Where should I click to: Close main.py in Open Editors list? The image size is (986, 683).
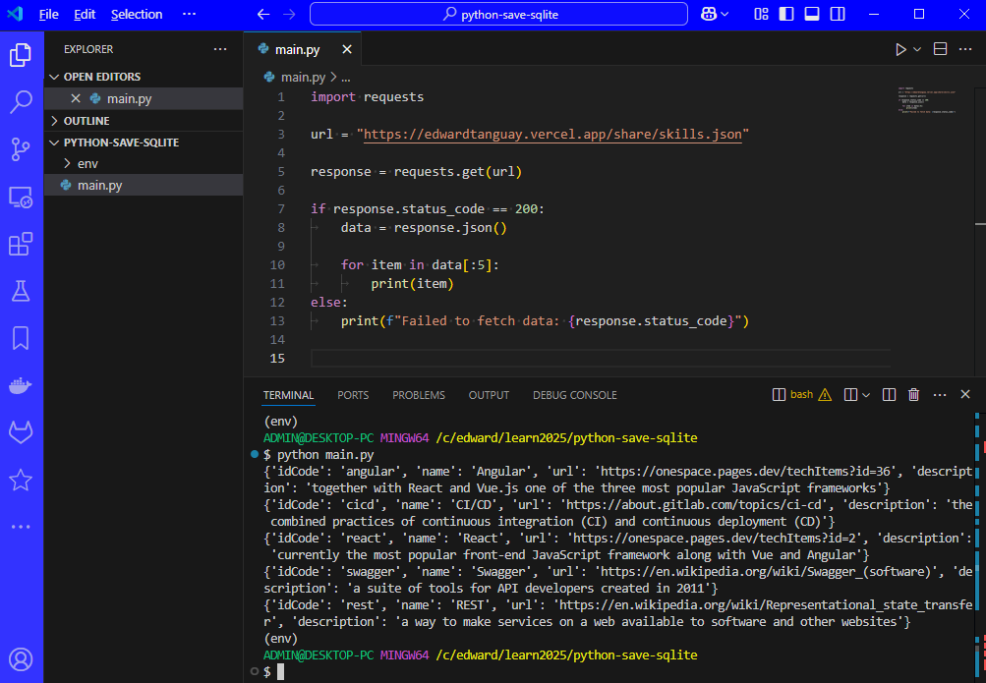[x=76, y=99]
